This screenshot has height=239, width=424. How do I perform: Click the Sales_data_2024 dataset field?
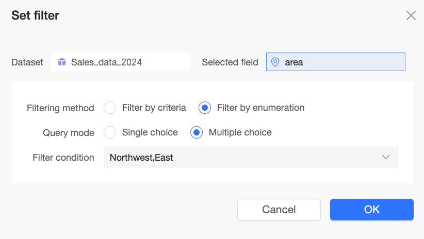click(121, 62)
